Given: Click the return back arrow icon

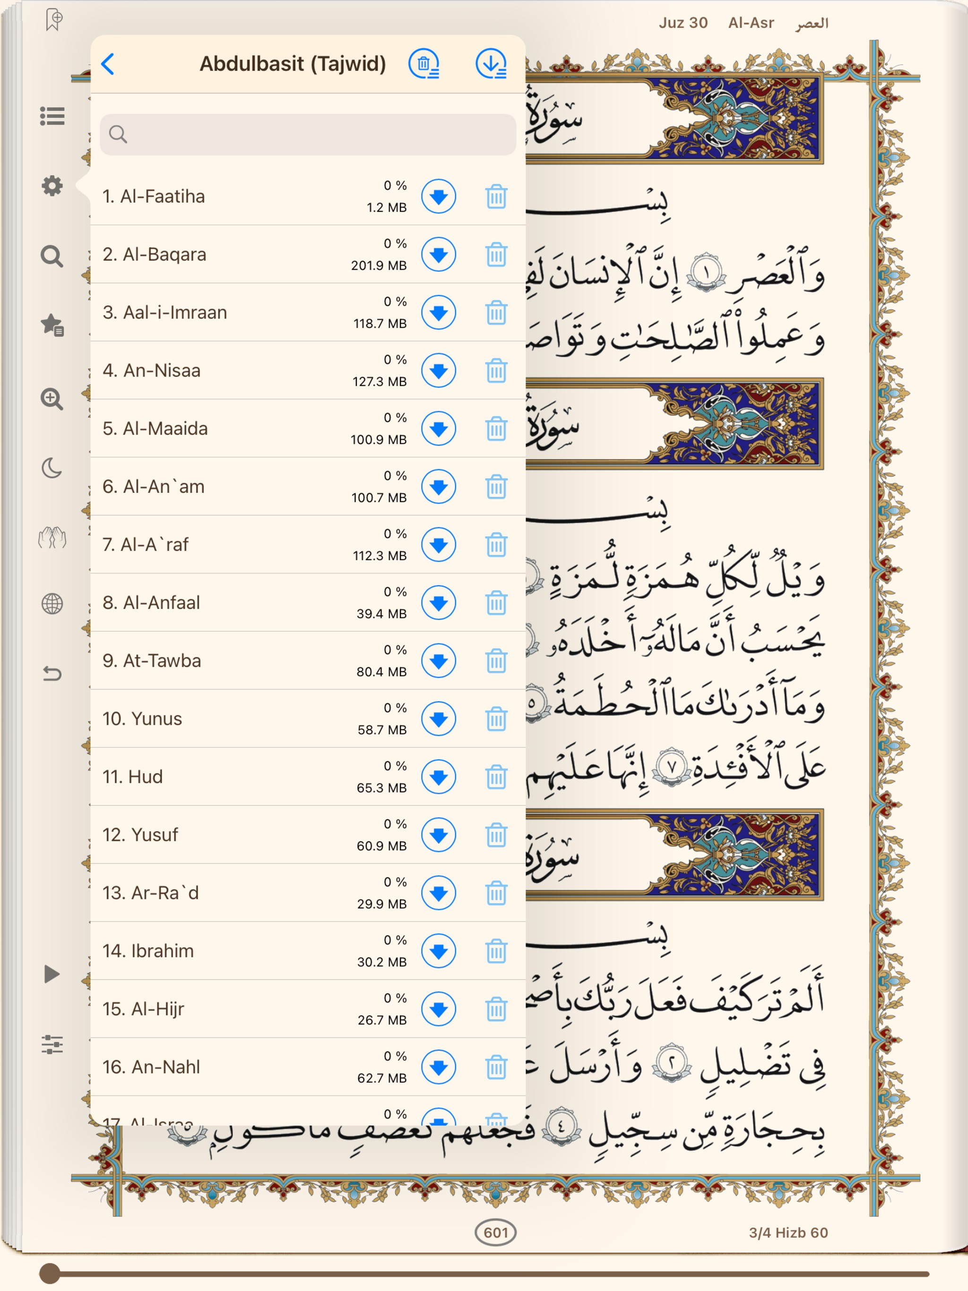Looking at the screenshot, I should pos(52,674).
